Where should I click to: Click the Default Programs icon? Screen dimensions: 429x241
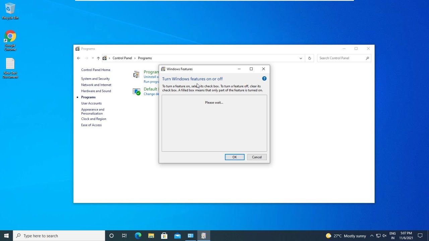(136, 91)
